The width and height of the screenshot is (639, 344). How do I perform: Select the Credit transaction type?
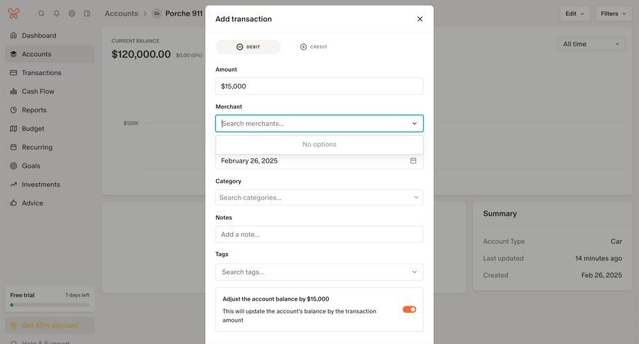[x=313, y=47]
